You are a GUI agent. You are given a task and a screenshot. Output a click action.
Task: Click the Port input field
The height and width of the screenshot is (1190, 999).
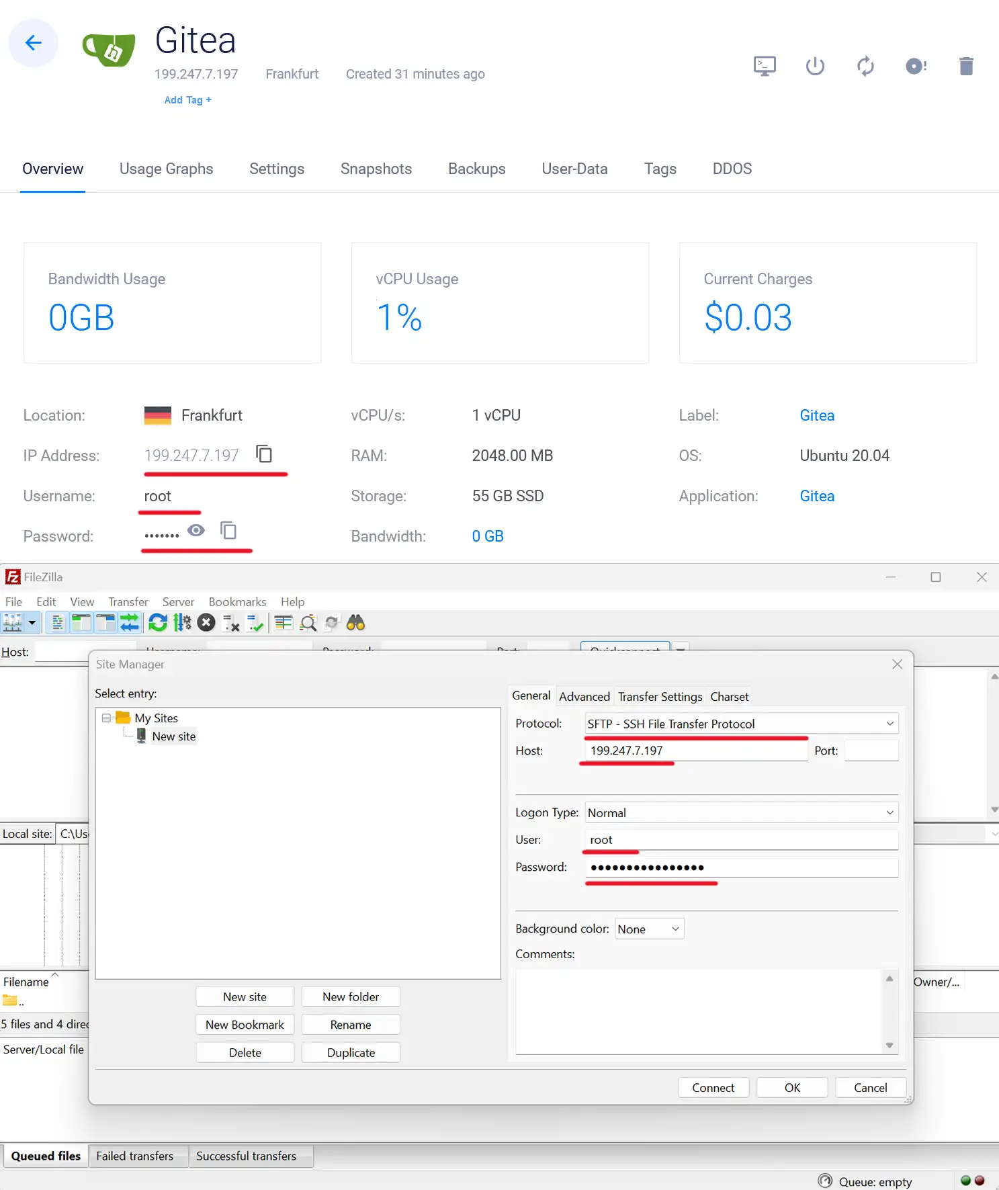pyautogui.click(x=871, y=751)
